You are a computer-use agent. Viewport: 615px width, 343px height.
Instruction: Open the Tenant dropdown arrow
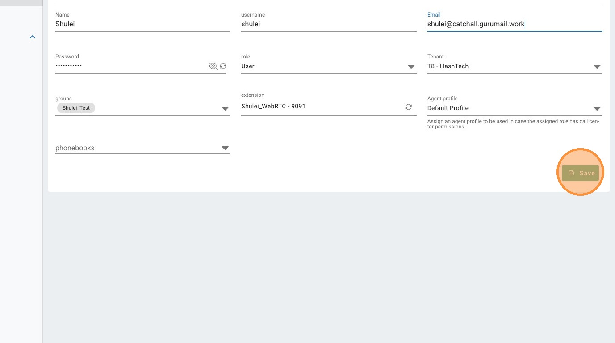(597, 66)
